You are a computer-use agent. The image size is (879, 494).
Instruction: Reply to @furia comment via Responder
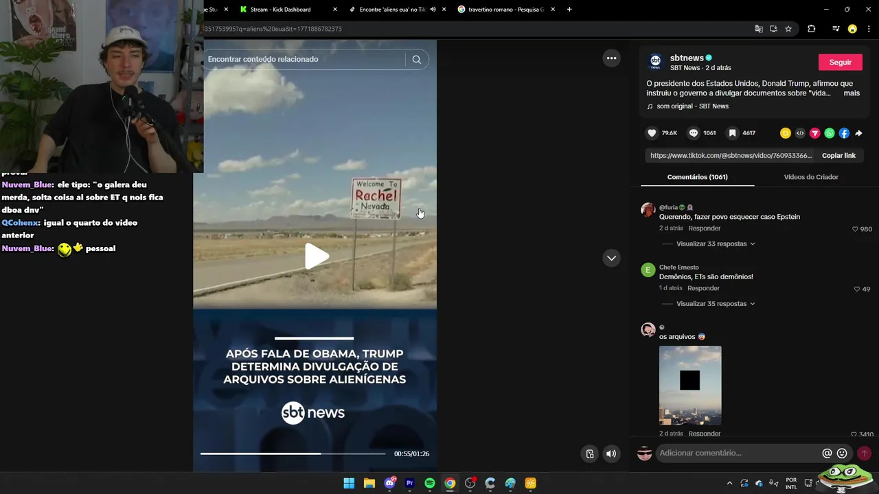[x=705, y=228]
